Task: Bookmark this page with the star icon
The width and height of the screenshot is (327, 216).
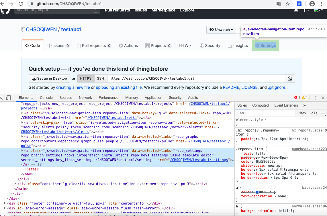Action: click(288, 4)
